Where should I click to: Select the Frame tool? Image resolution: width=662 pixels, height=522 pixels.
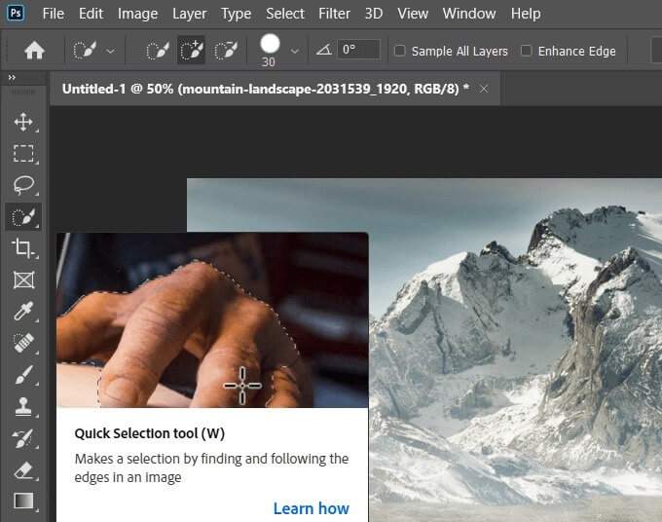pyautogui.click(x=23, y=280)
